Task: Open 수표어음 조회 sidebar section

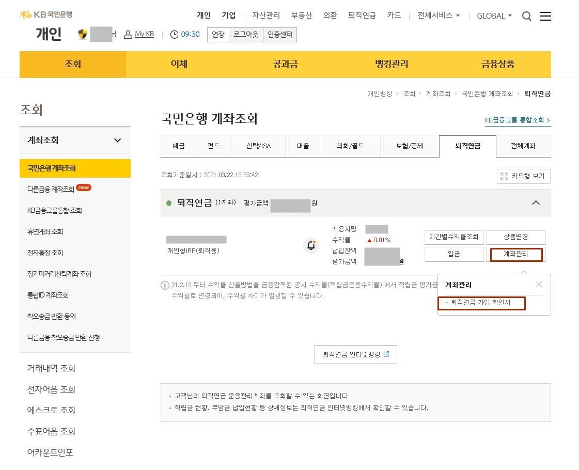Action: click(51, 431)
